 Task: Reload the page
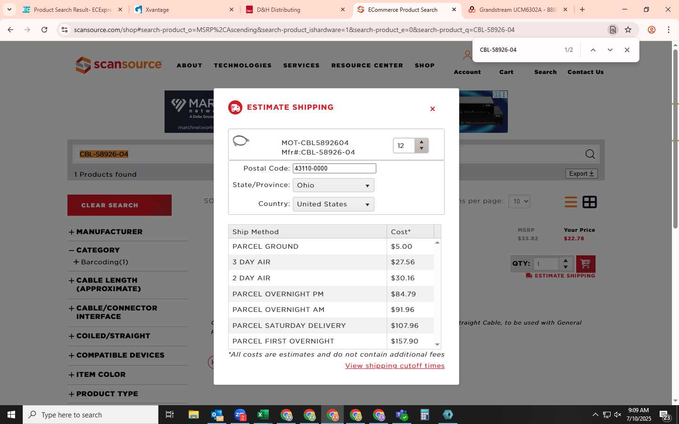click(44, 30)
